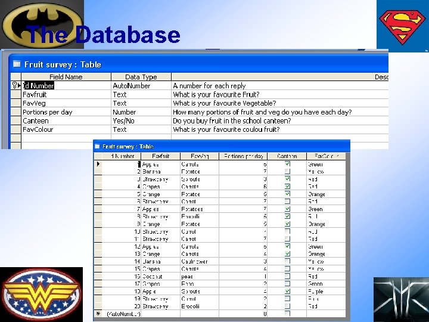Click the description 'What is your favourite Vegetable?'
This screenshot has height=322, width=429.
click(225, 103)
